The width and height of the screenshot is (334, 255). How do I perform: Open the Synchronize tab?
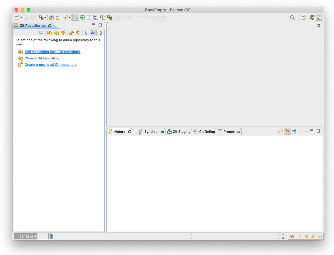tap(151, 132)
